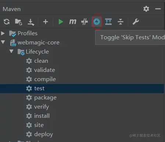The width and height of the screenshot is (165, 142).
Task: Open Execute Maven Goal 'm' icon
Action: click(73, 22)
